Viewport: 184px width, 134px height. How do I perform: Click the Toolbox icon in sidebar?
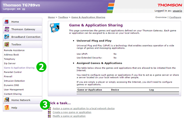pos(7,44)
